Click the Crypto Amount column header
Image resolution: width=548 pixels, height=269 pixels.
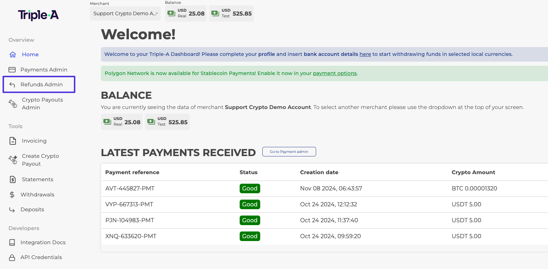tap(473, 172)
